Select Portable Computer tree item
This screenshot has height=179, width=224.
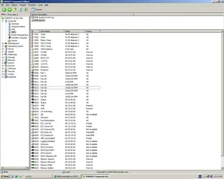pos(19,38)
